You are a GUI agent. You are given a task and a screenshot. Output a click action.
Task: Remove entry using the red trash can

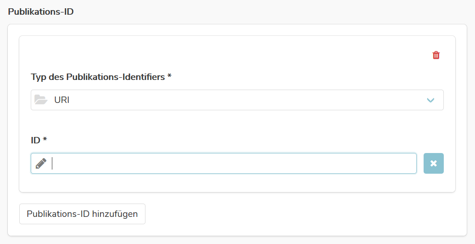click(436, 55)
